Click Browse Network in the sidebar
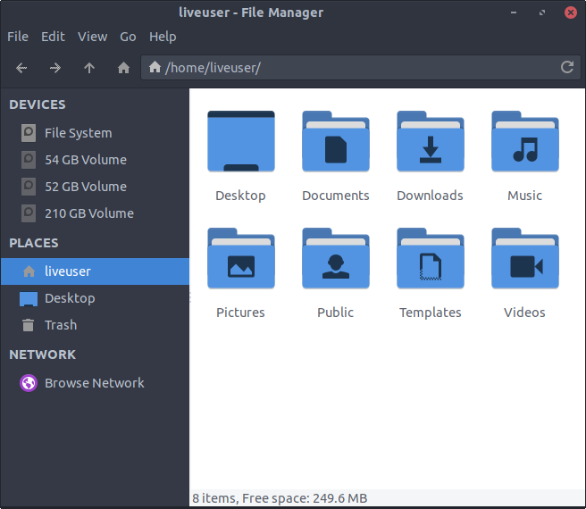 [x=94, y=383]
